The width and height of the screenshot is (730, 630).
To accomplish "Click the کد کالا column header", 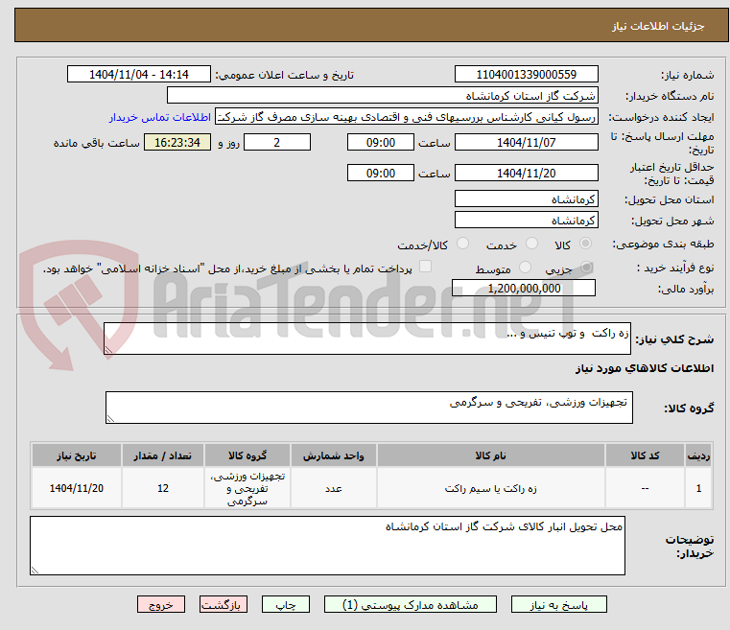I will pyautogui.click(x=645, y=455).
